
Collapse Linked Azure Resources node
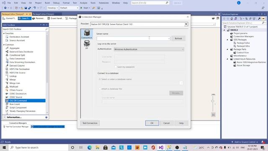click(x=227, y=59)
